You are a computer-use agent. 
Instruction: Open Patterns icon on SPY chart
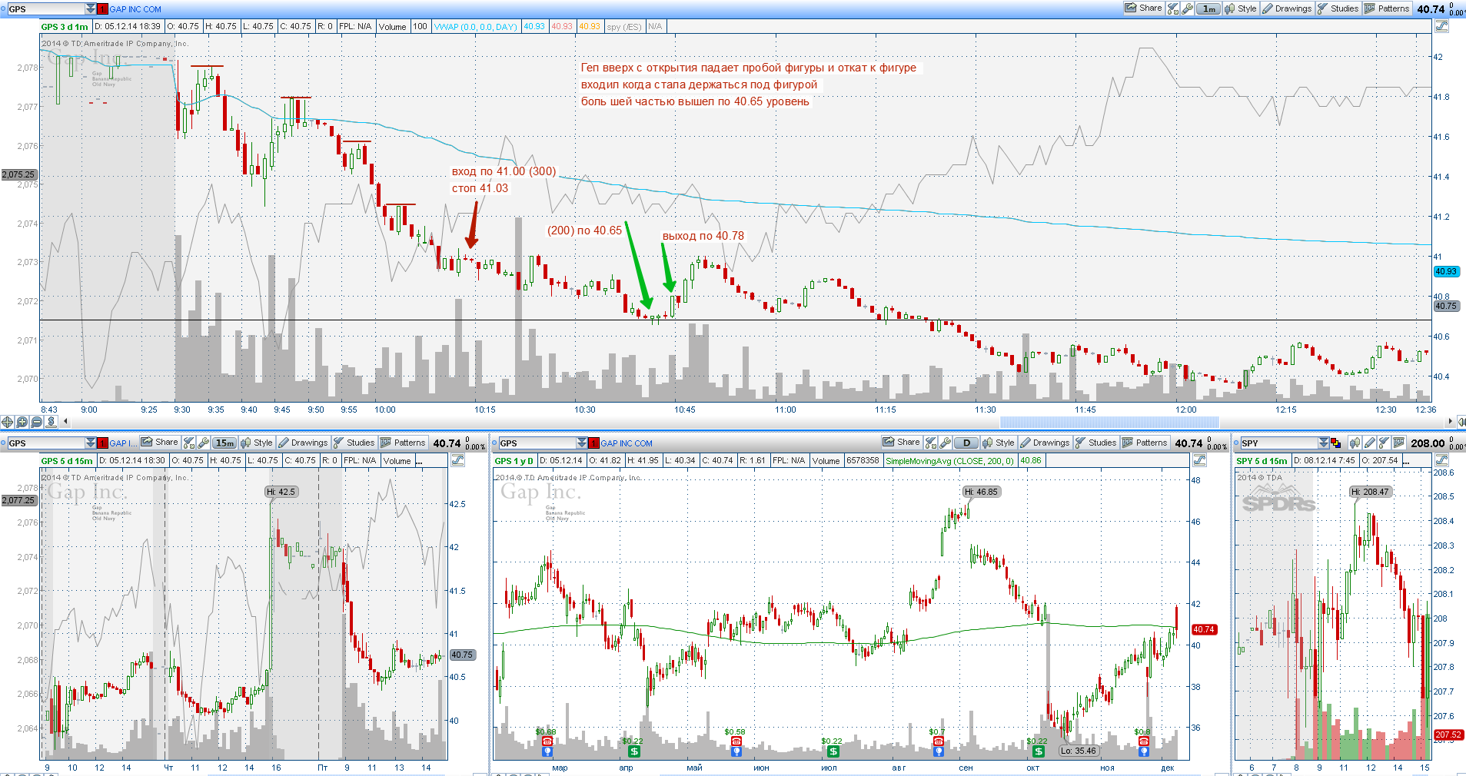point(1398,443)
